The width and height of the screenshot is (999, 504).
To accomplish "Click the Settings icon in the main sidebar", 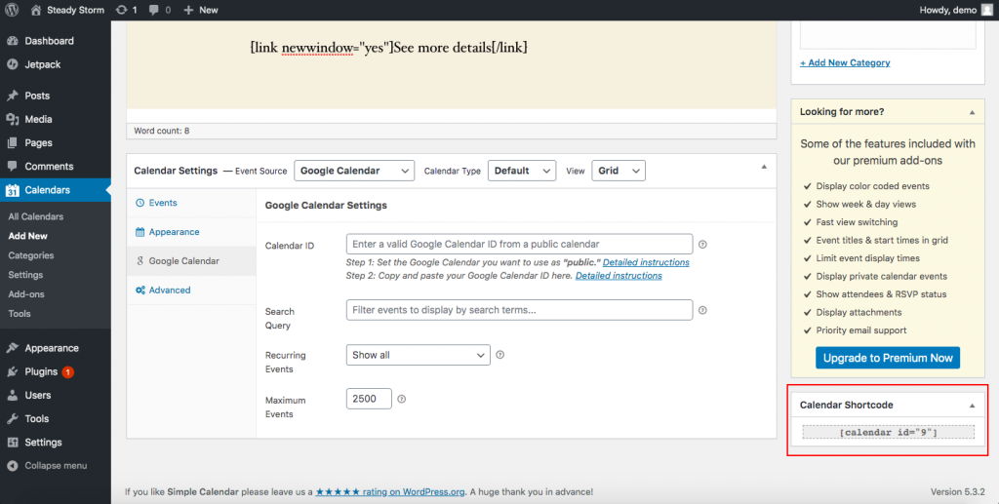I will pos(12,443).
